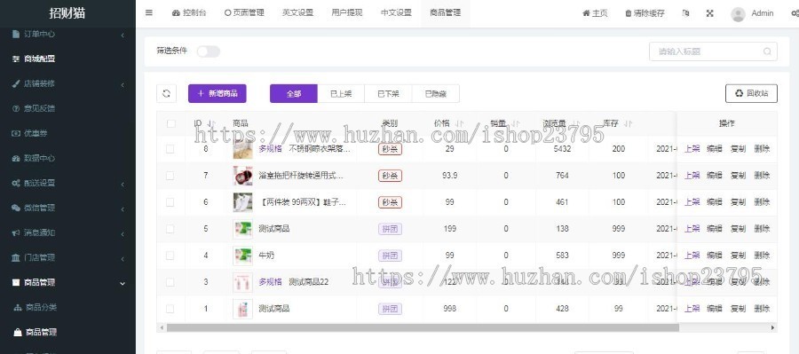This screenshot has width=799, height=354.
Task: Click the 订单中心 document icon in sidebar
Action: click(16, 34)
